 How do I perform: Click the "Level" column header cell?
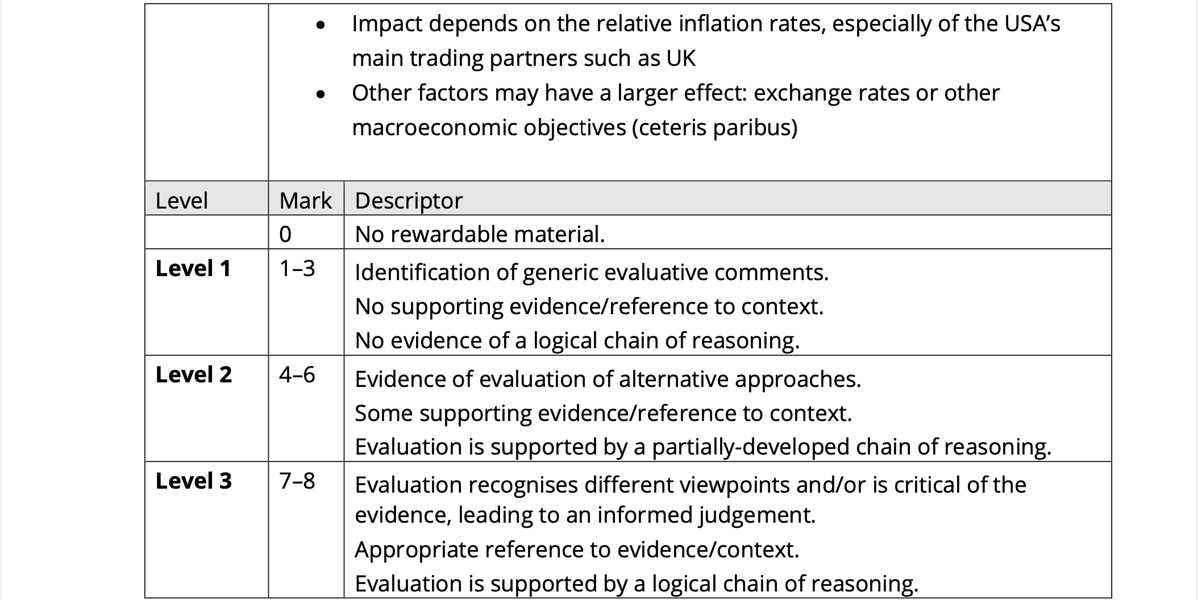point(182,201)
